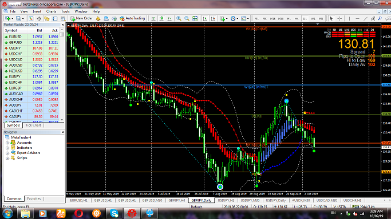Open the Tools menu

[65, 11]
